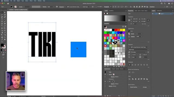This screenshot has height=97, width=174.
Task: Click Horizontal Align Center in Align section
Action: pos(136,79)
